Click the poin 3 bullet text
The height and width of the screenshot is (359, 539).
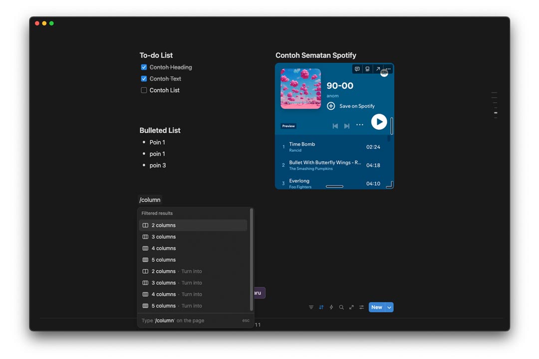click(x=157, y=165)
